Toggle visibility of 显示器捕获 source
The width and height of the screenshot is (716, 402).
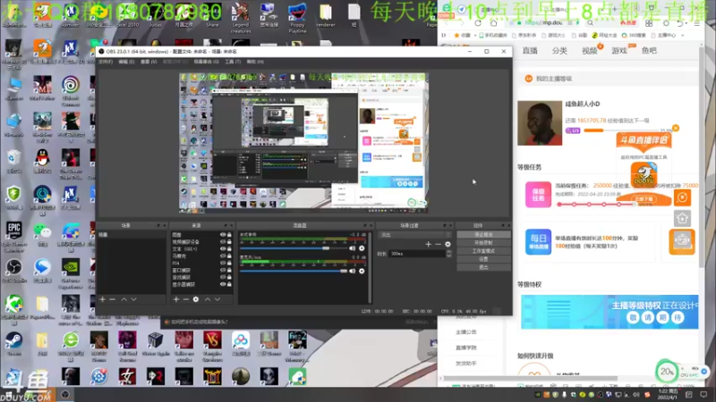click(x=223, y=284)
